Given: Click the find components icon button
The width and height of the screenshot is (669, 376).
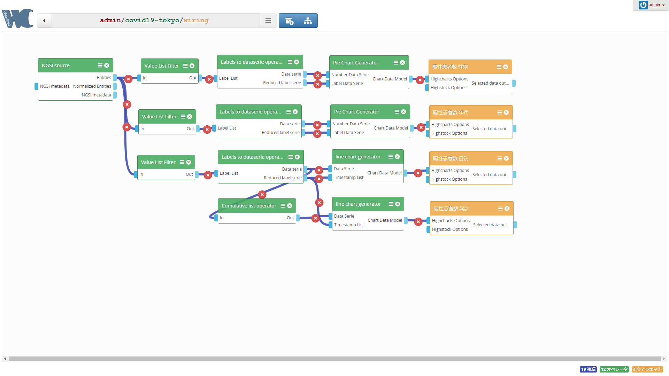Looking at the screenshot, I should (x=289, y=21).
